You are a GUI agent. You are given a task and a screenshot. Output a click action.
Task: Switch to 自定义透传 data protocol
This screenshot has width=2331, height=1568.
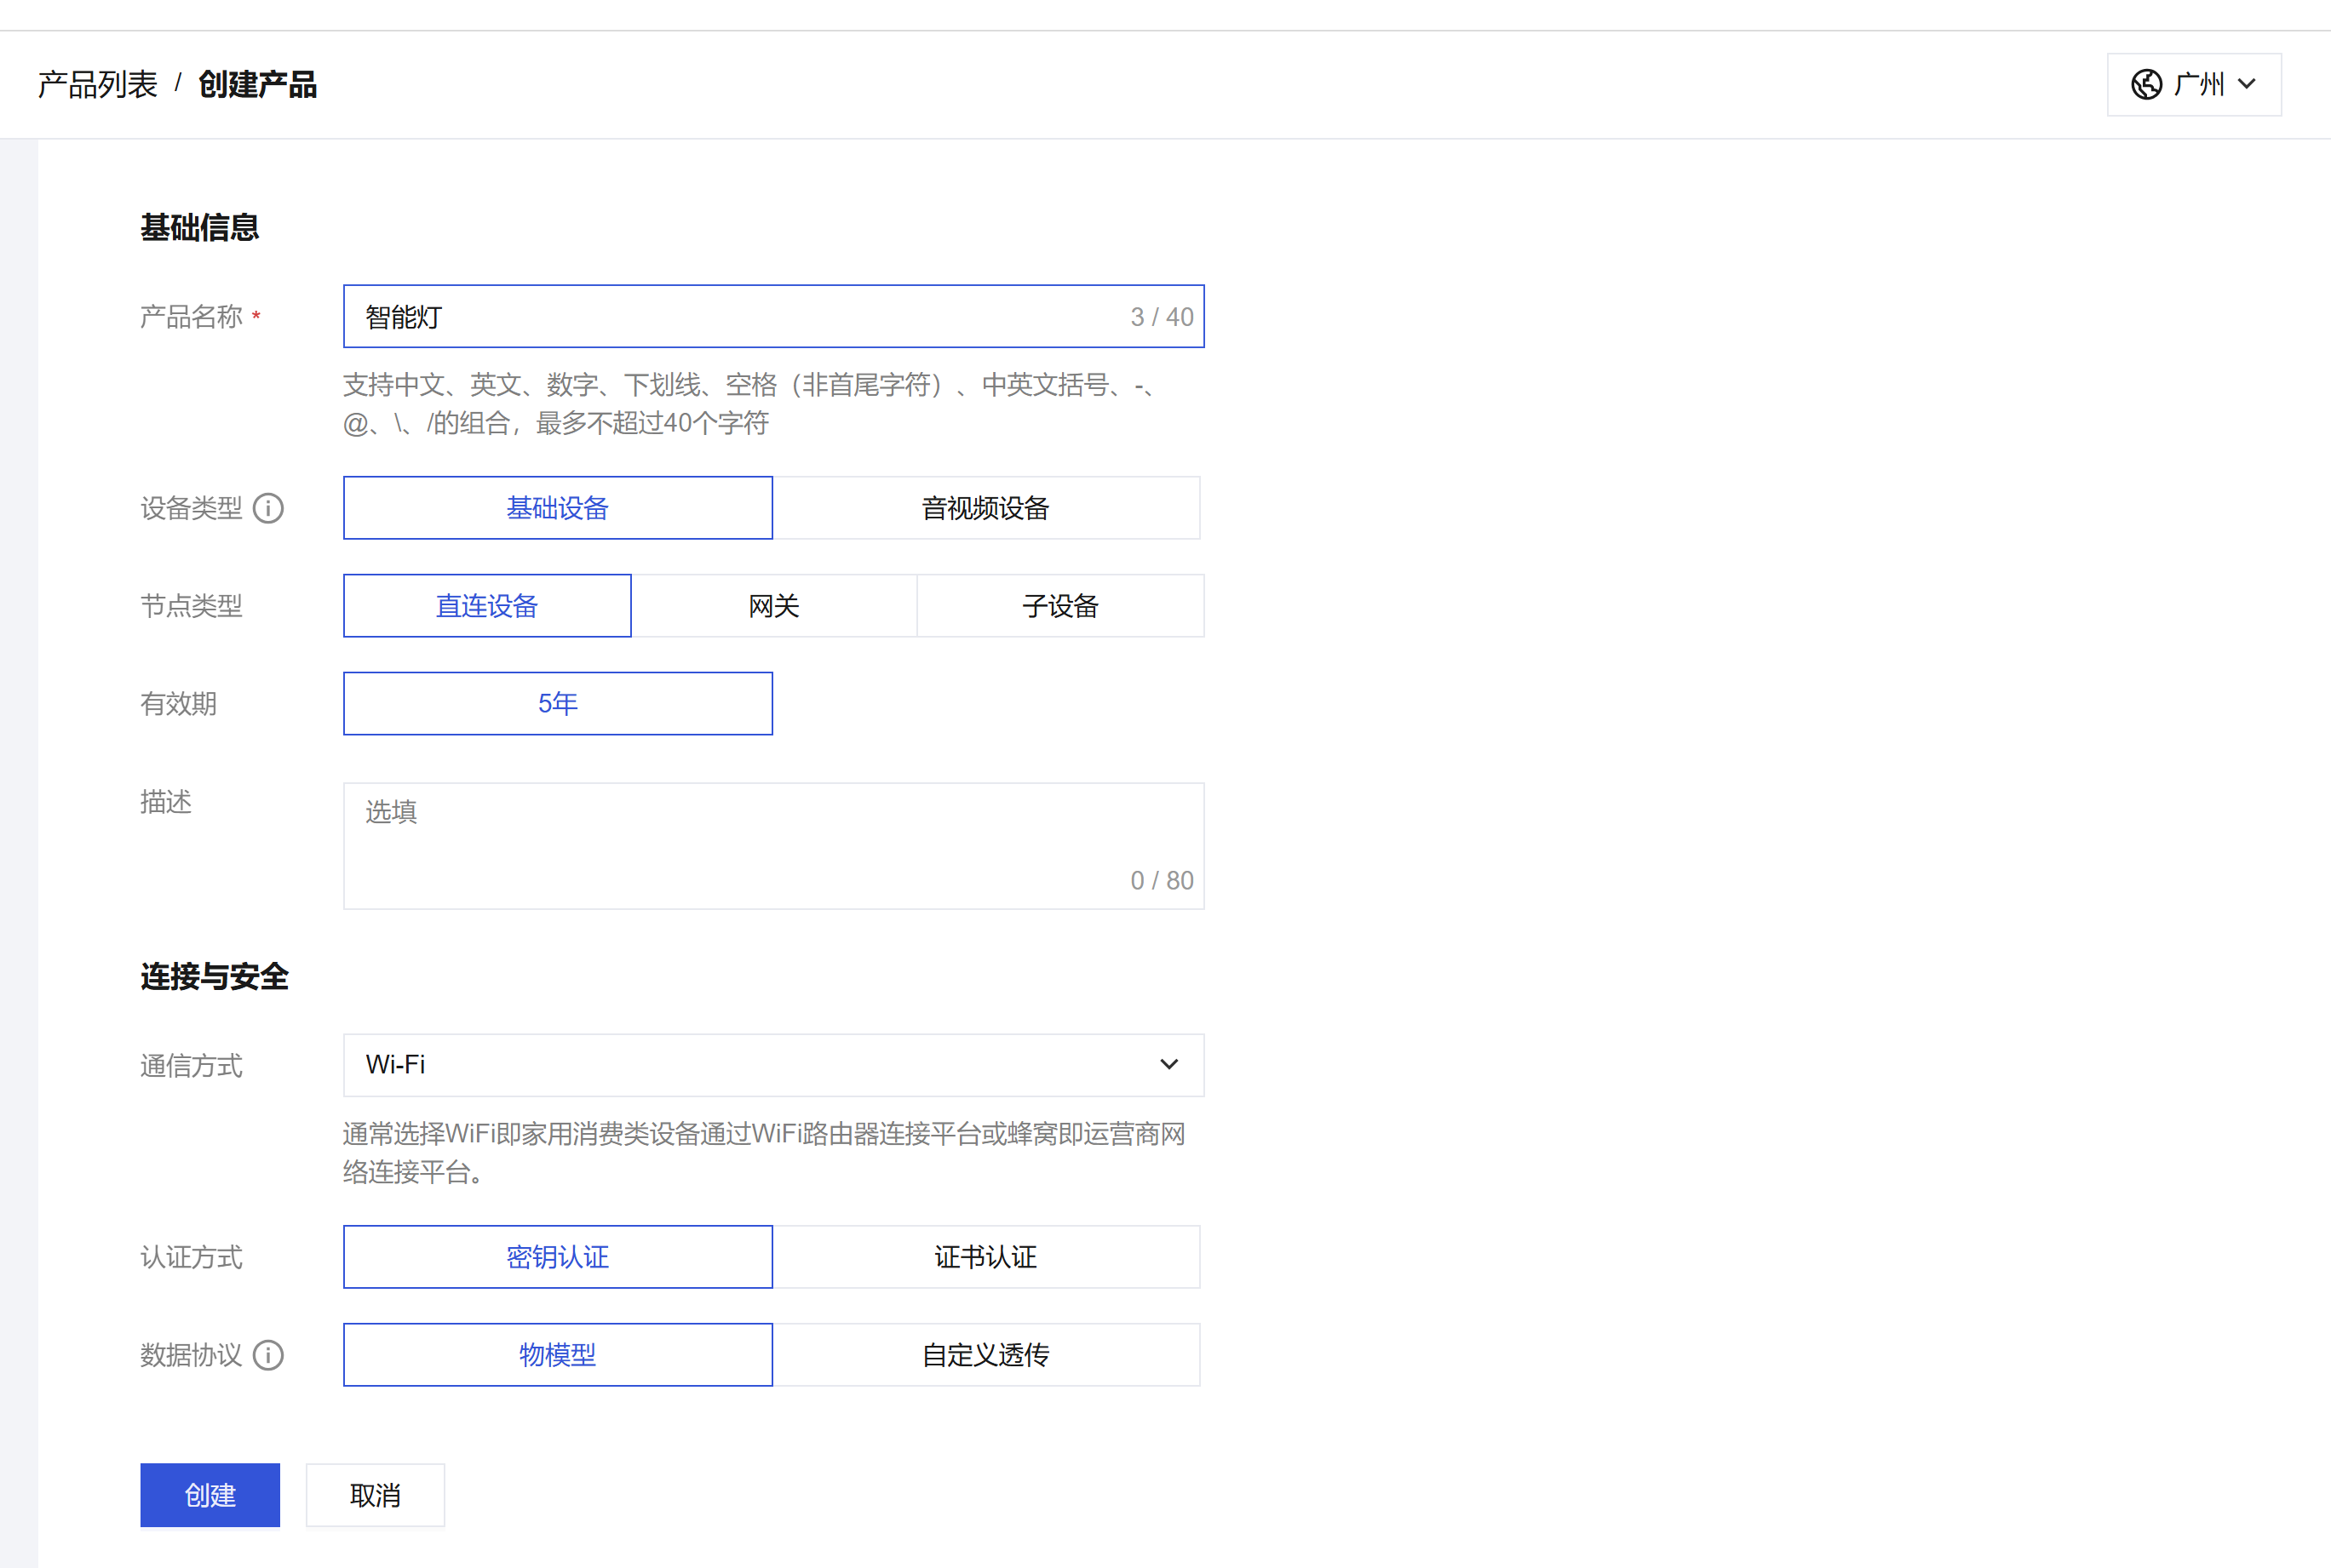coord(985,1355)
